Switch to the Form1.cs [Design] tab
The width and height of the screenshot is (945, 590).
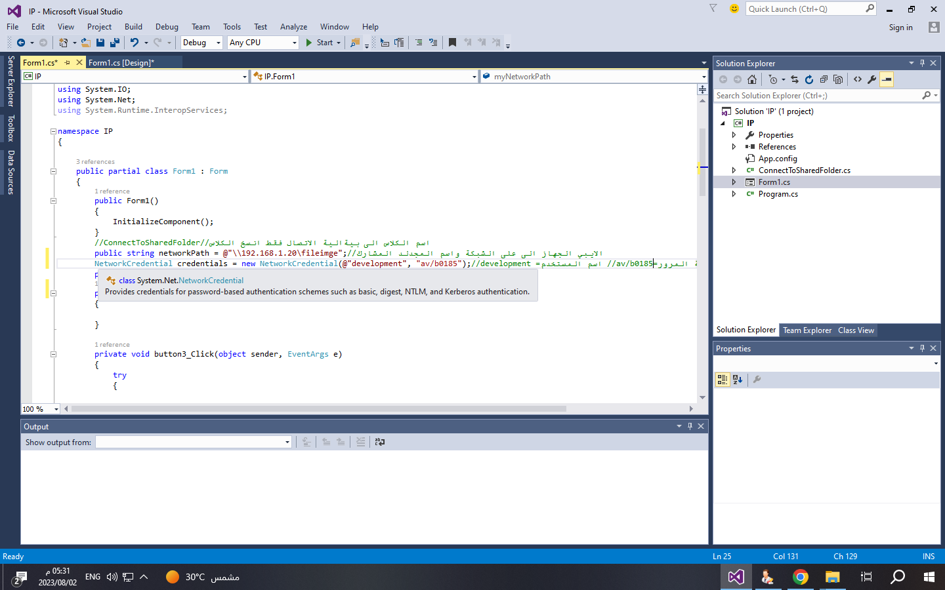(121, 63)
